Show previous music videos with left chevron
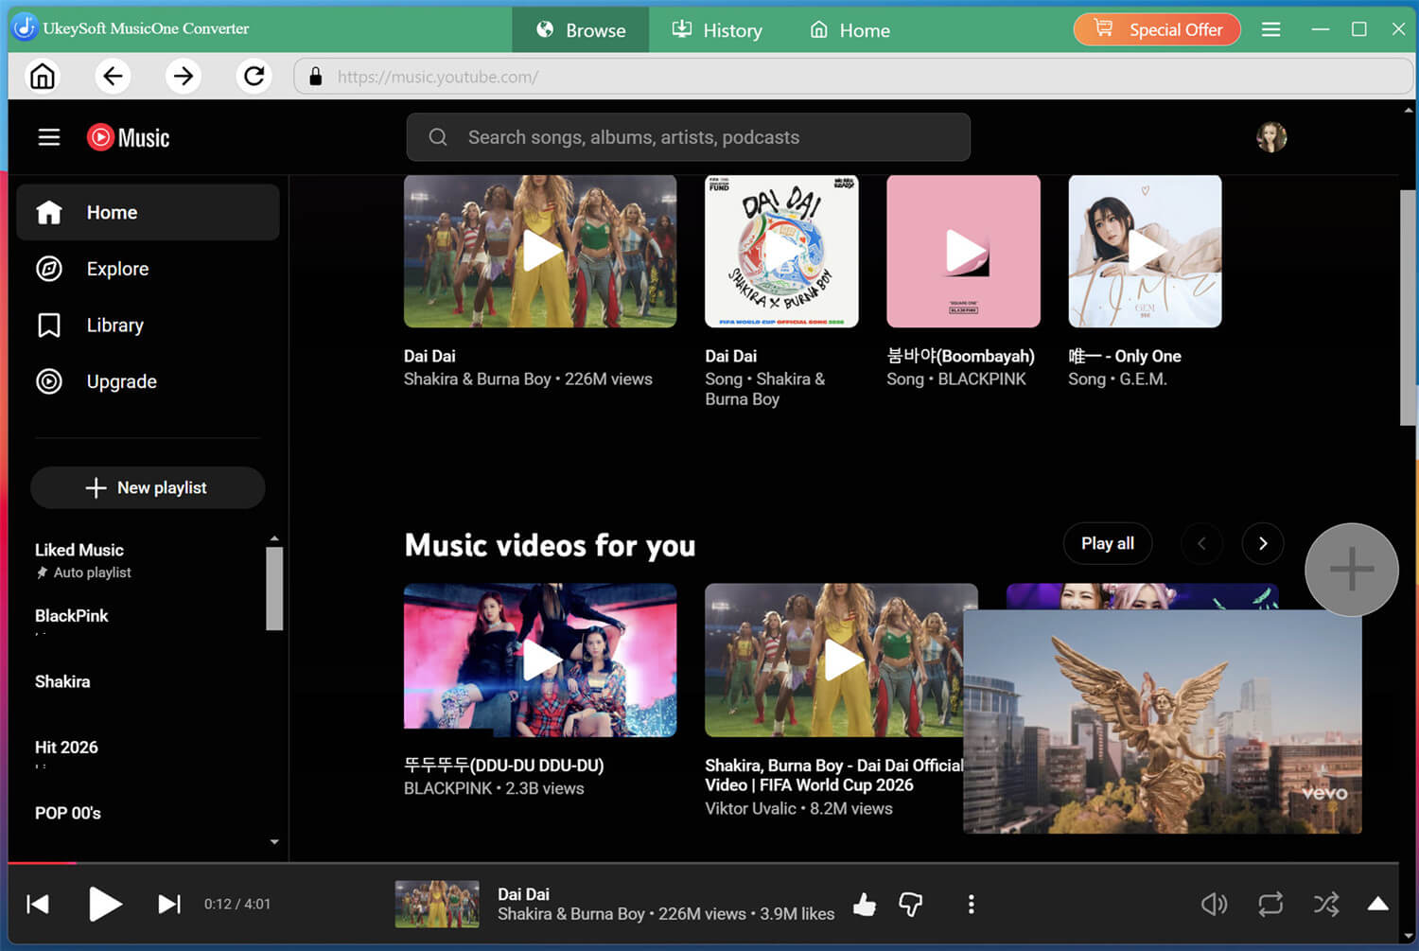This screenshot has width=1419, height=951. (1201, 543)
